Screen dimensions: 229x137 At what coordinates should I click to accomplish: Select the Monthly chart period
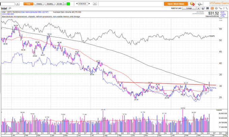(x=50, y=4)
